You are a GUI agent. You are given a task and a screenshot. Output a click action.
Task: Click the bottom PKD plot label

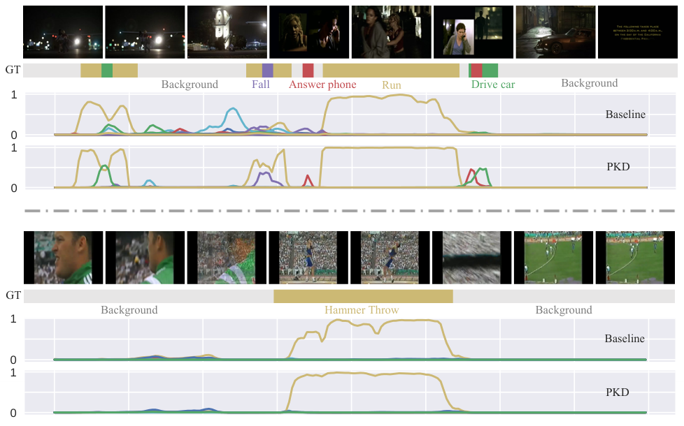(x=618, y=392)
